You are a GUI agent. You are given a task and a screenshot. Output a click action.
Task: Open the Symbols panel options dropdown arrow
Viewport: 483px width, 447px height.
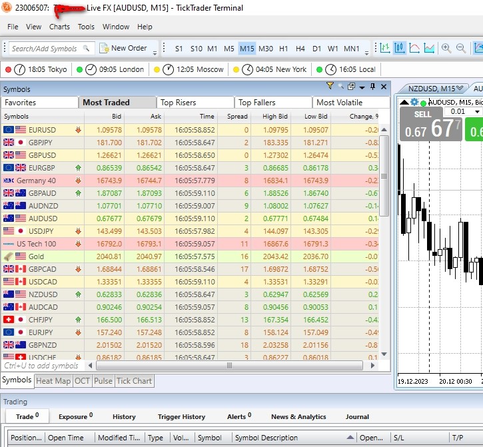pyautogui.click(x=362, y=87)
